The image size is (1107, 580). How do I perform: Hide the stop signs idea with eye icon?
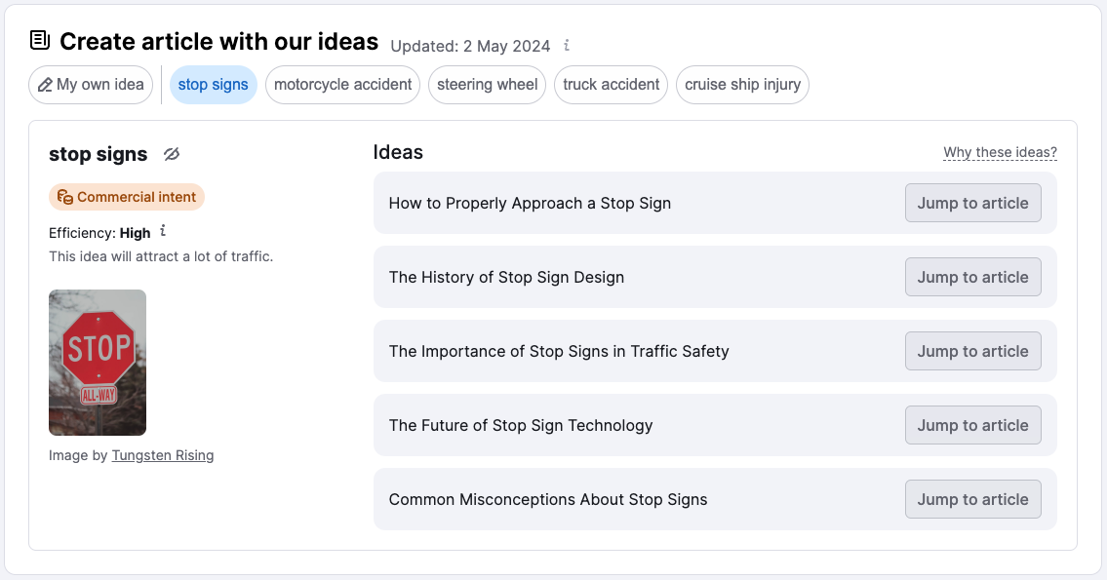(x=172, y=154)
